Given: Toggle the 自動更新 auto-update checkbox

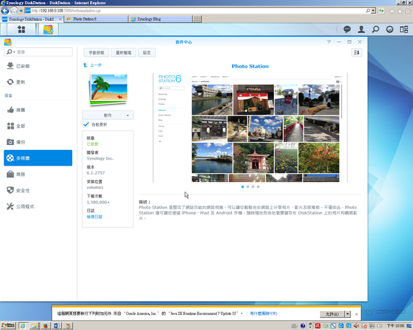Looking at the screenshot, I should click(x=85, y=124).
